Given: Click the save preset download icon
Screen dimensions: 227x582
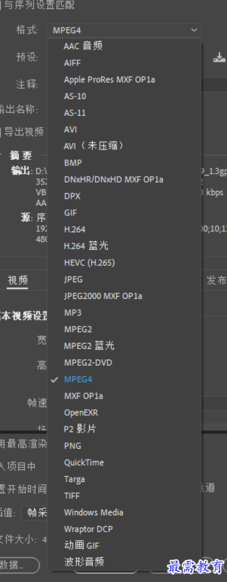Looking at the screenshot, I should tap(218, 57).
